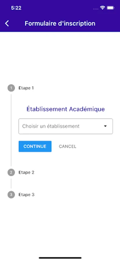Click the Wi-Fi status icon
This screenshot has height=261, width=120.
point(102,8)
